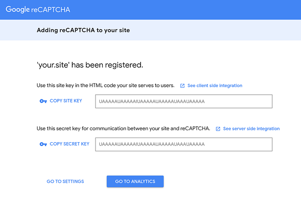Click external-link icon before server side integration
301x203 pixels.
(x=218, y=129)
